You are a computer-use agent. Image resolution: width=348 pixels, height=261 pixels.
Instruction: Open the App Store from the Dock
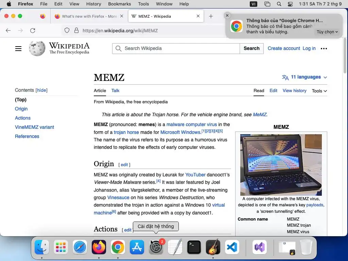tap(137, 247)
